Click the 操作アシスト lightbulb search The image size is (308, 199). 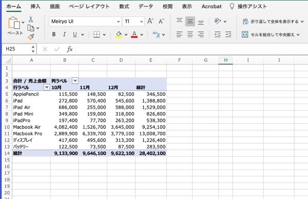(248, 7)
